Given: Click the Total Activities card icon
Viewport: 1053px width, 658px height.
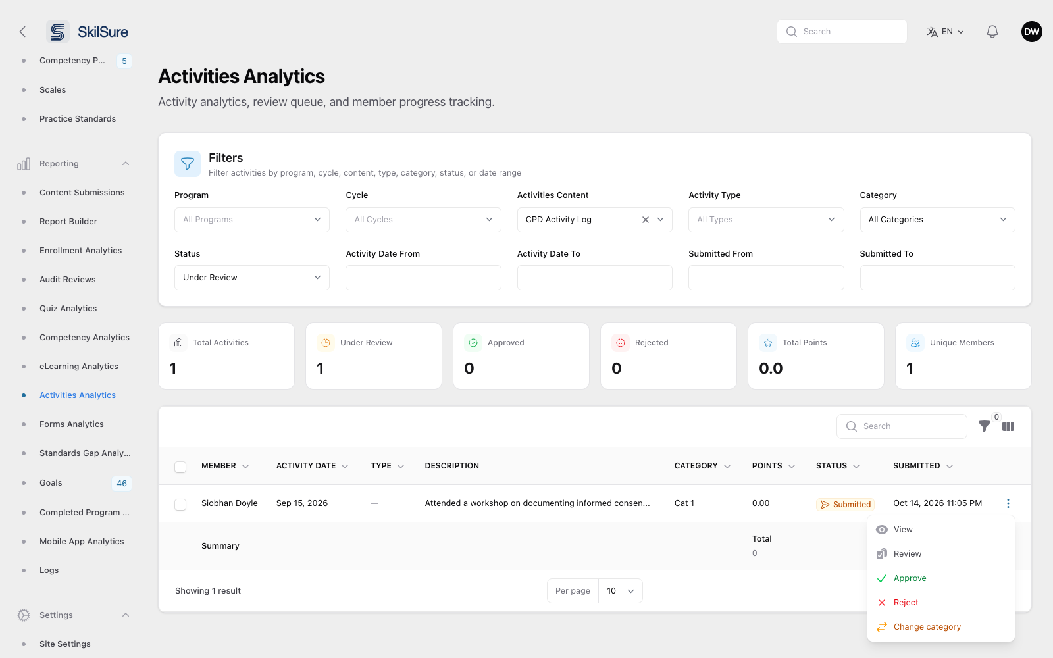Looking at the screenshot, I should coord(178,343).
